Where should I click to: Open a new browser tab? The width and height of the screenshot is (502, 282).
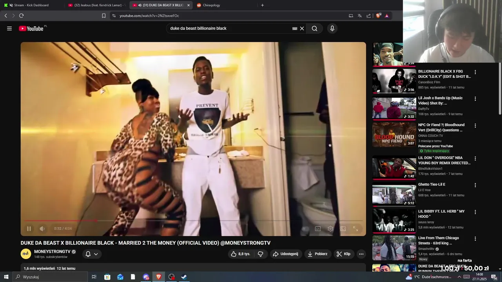click(x=262, y=5)
